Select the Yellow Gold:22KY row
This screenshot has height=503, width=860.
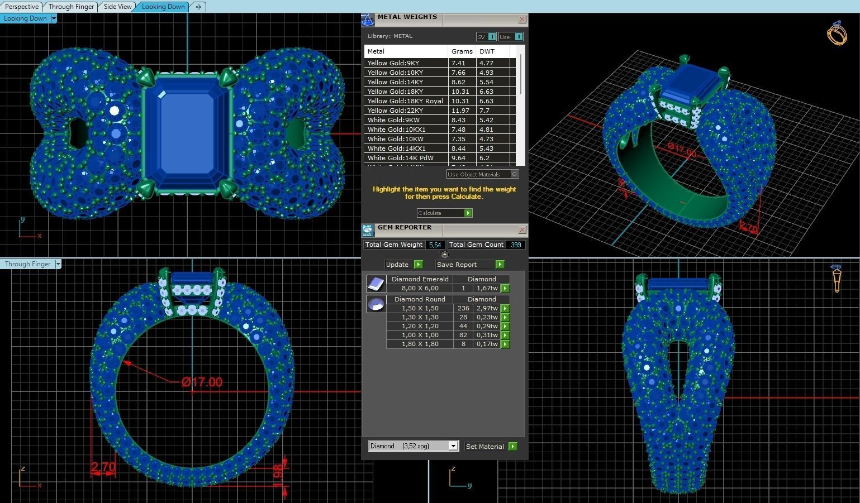(x=439, y=111)
